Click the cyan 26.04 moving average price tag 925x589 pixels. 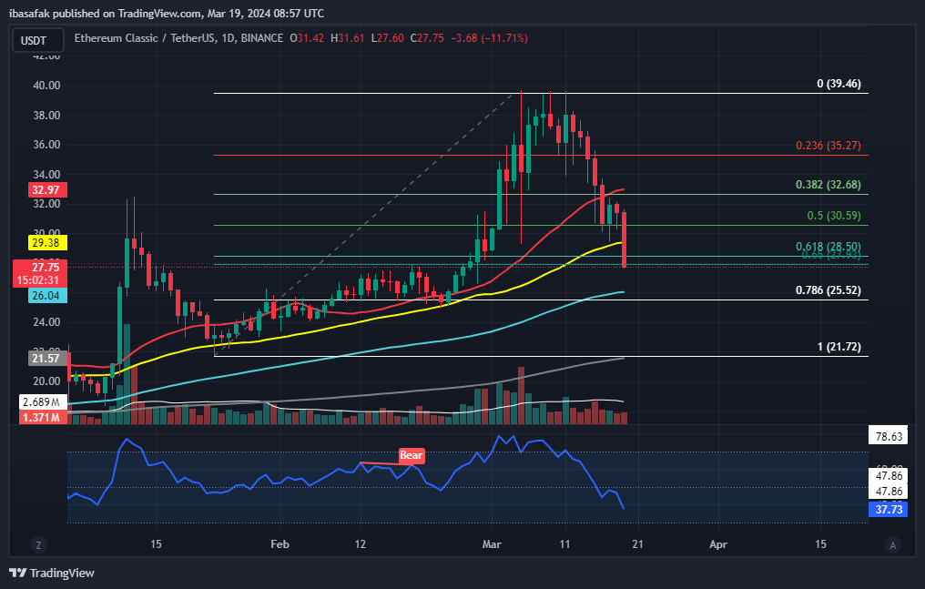(x=47, y=295)
